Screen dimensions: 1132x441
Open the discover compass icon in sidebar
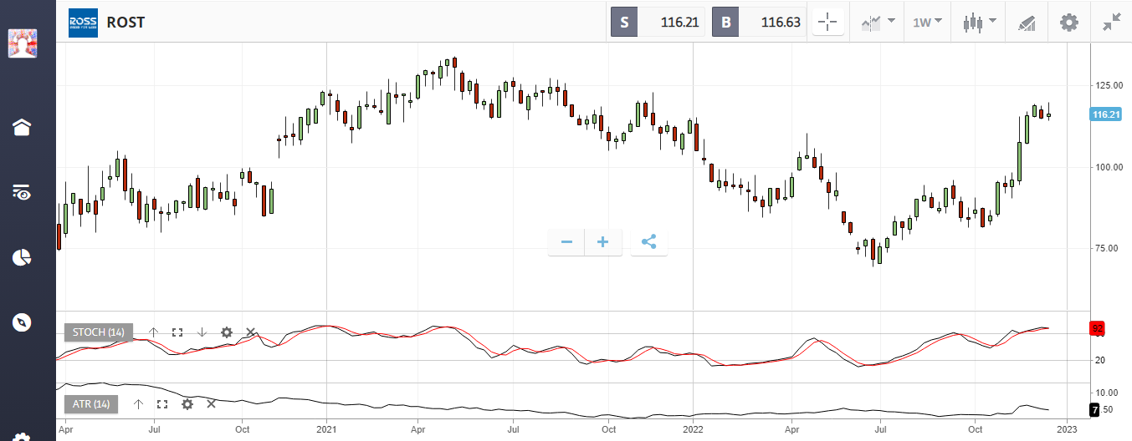click(x=22, y=322)
